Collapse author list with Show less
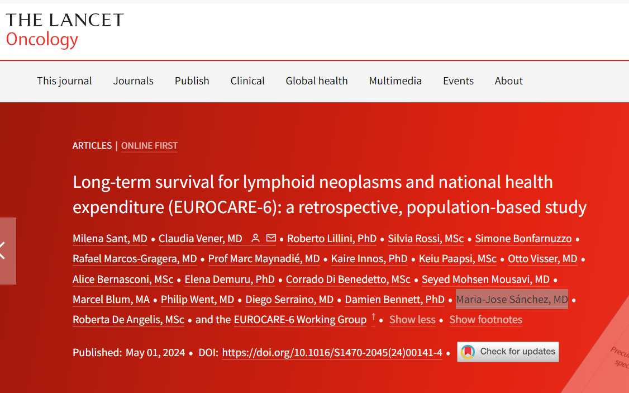 (x=412, y=320)
